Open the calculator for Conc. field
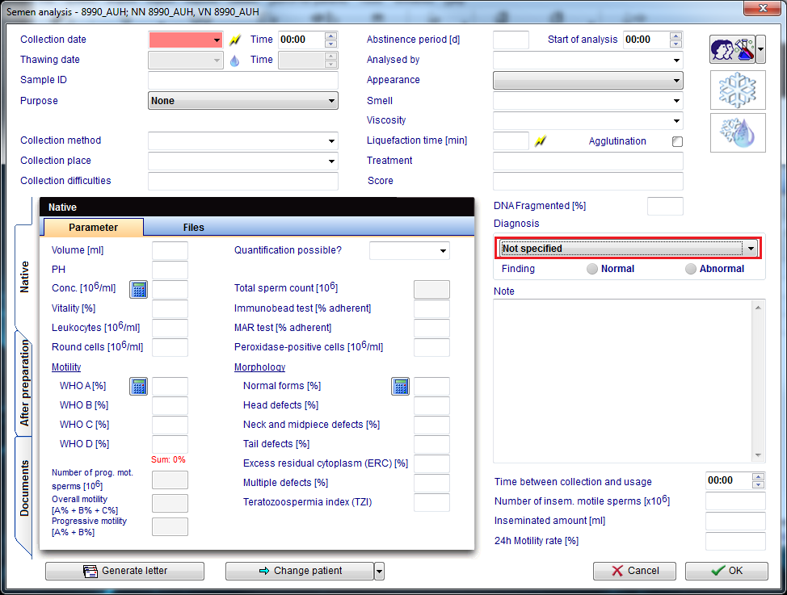Screen dimensions: 787x595 pos(138,290)
